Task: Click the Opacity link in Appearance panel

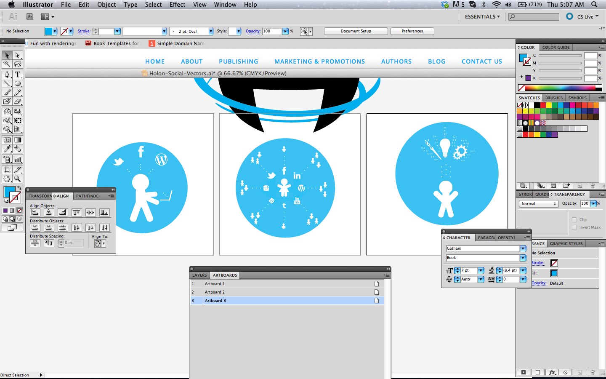Action: coord(539,283)
